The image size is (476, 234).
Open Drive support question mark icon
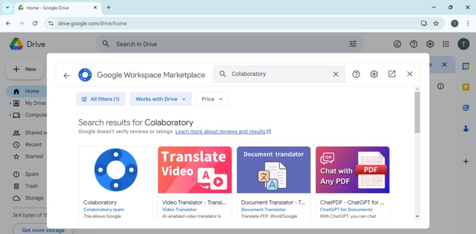pos(413,44)
